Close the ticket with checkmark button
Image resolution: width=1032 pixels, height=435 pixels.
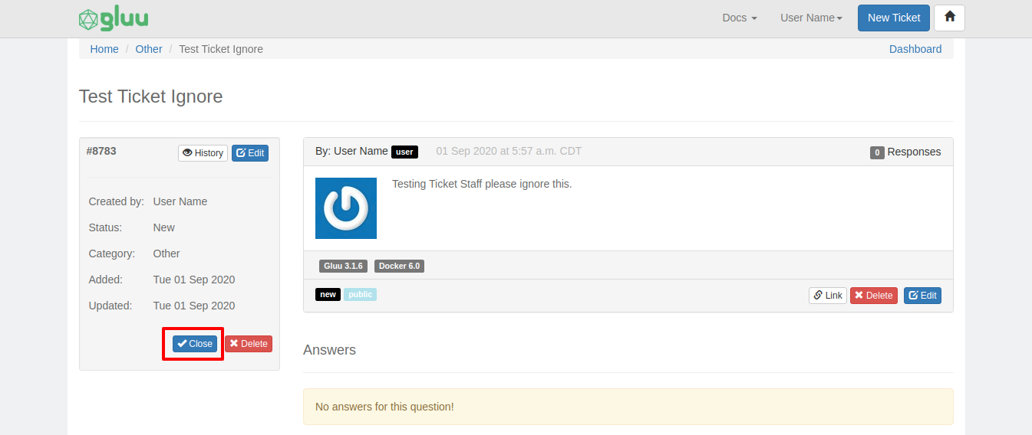[195, 344]
